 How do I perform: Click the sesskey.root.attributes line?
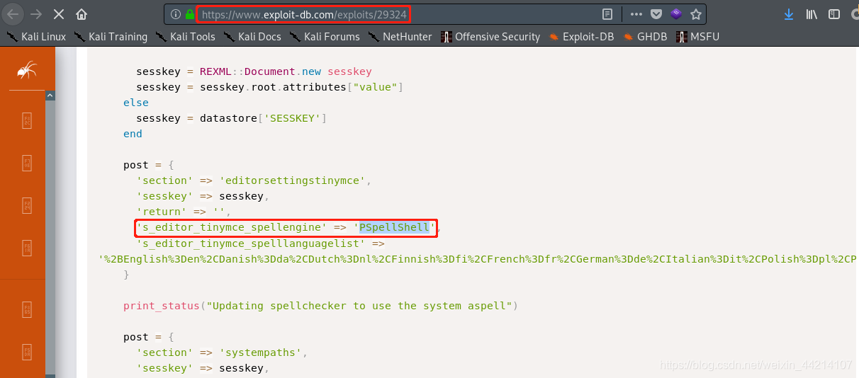pyautogui.click(x=269, y=87)
